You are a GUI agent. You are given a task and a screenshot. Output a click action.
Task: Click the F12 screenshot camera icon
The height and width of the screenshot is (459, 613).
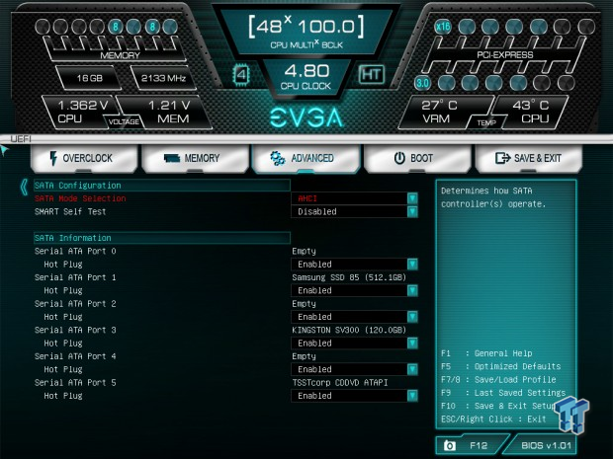click(450, 446)
